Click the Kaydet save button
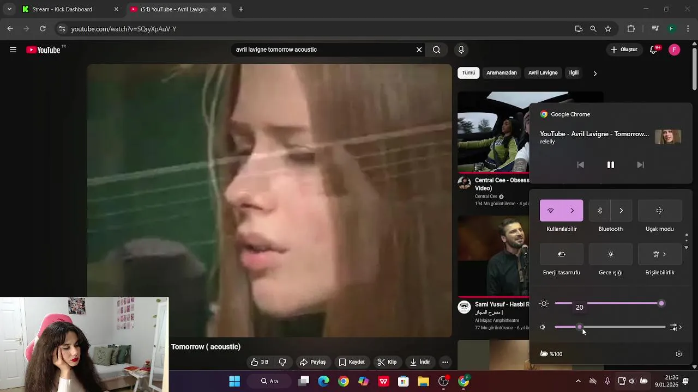Image resolution: width=698 pixels, height=392 pixels. coord(352,362)
